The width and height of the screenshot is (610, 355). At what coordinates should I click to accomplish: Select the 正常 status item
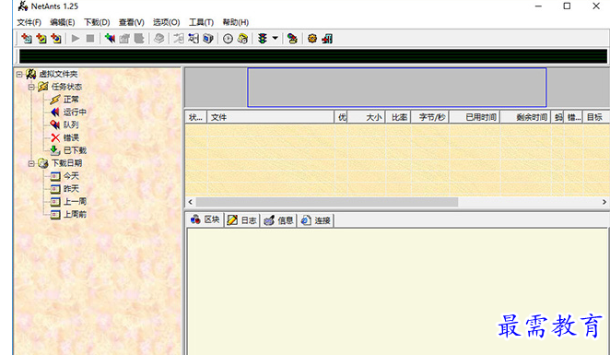pyautogui.click(x=71, y=100)
